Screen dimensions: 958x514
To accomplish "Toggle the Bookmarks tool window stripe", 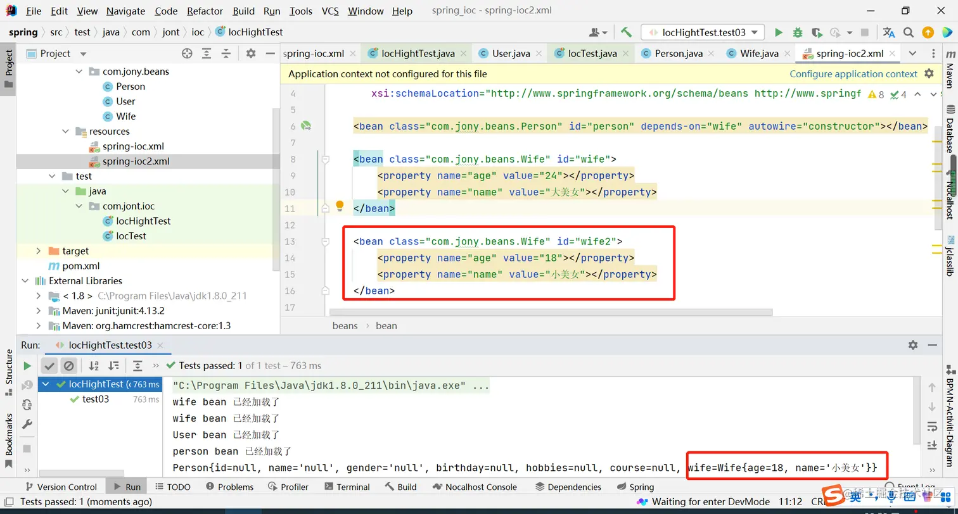I will click(x=8, y=440).
